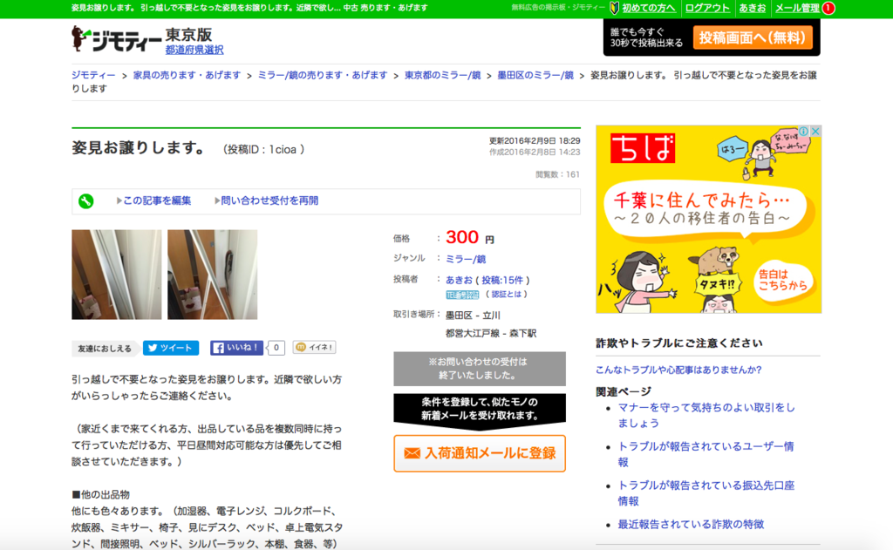Share via the ツイート Twitter button

tap(171, 348)
